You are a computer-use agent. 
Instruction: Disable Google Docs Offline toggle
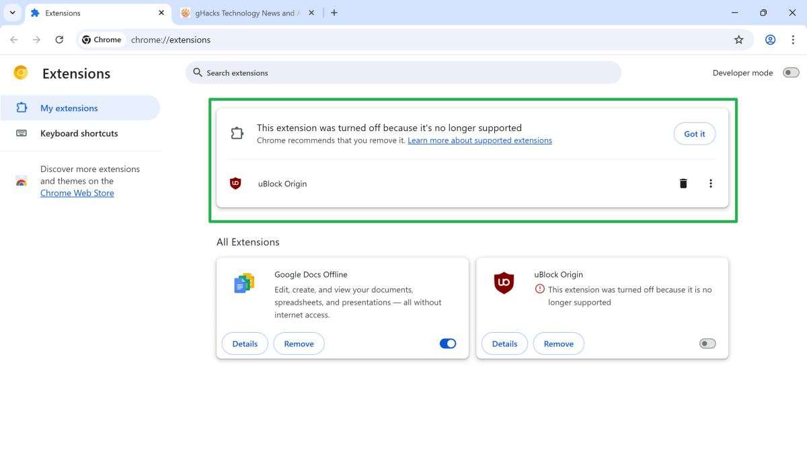click(x=448, y=344)
